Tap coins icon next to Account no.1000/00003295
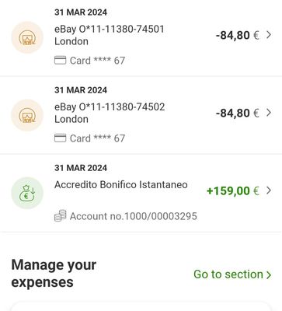Viewport: 282px width, 311px height. pyautogui.click(x=60, y=216)
